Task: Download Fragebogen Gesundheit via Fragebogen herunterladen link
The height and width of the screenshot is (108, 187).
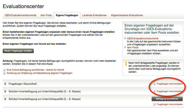Action: click(x=170, y=84)
